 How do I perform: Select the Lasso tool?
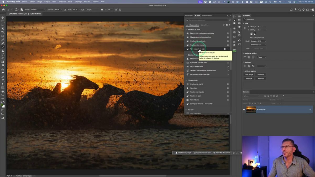[x=3, y=25]
